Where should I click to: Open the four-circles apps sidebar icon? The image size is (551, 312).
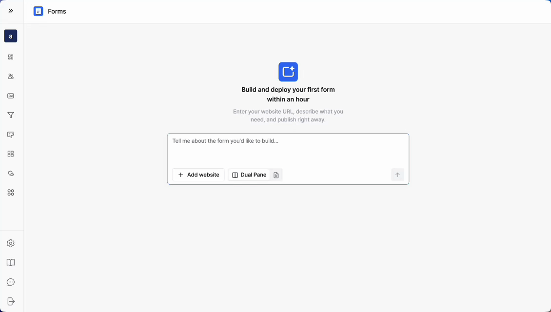tap(11, 193)
